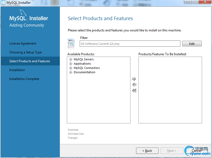This screenshot has height=158, width=212.
Task: Click the Edit filter button
Action: pos(192,44)
